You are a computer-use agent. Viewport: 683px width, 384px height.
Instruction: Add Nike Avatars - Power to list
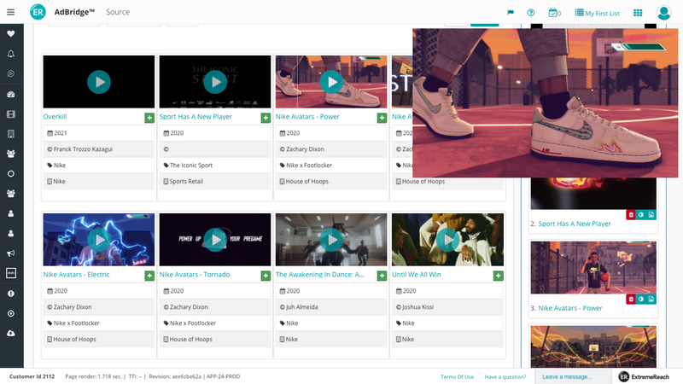point(382,118)
